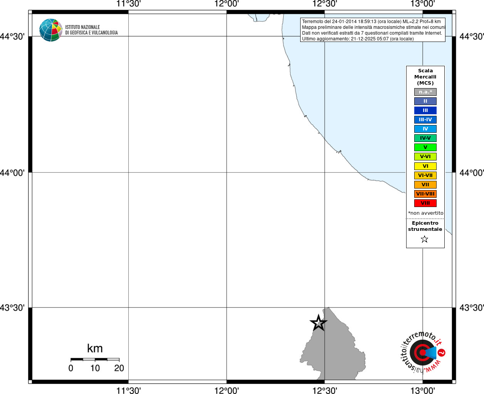The height and width of the screenshot is (394, 484).
Task: Click the yellow VI legend swatch
Action: coord(425,166)
